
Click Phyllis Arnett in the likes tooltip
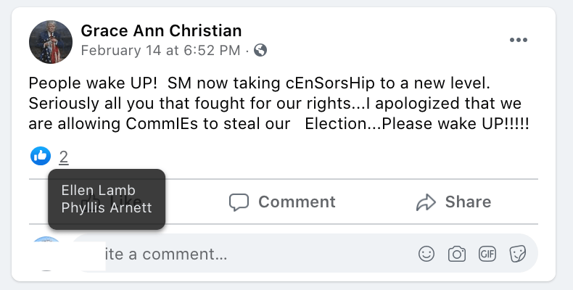click(x=106, y=207)
